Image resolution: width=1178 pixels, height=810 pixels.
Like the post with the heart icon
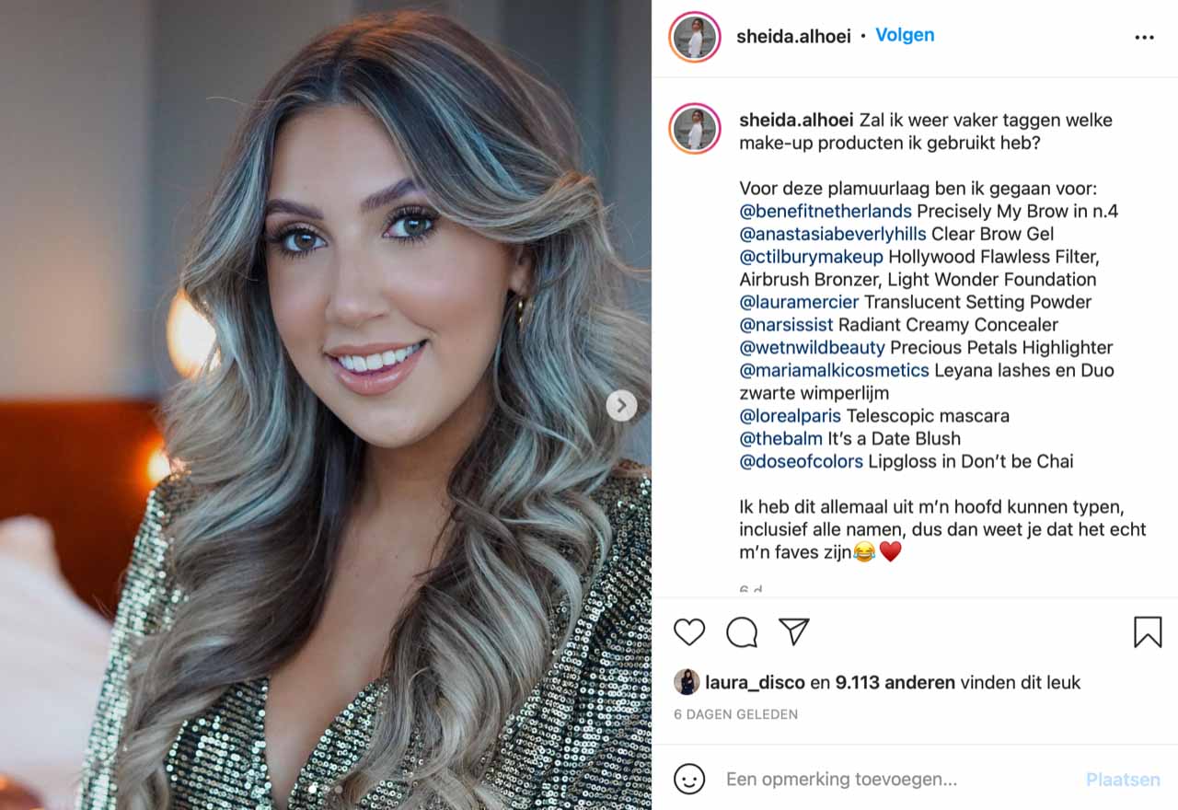coord(689,632)
